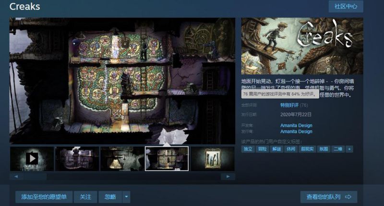The image size is (384, 206).
Task: Add game via 添加至您的愿望单 button
Action: pos(44,197)
